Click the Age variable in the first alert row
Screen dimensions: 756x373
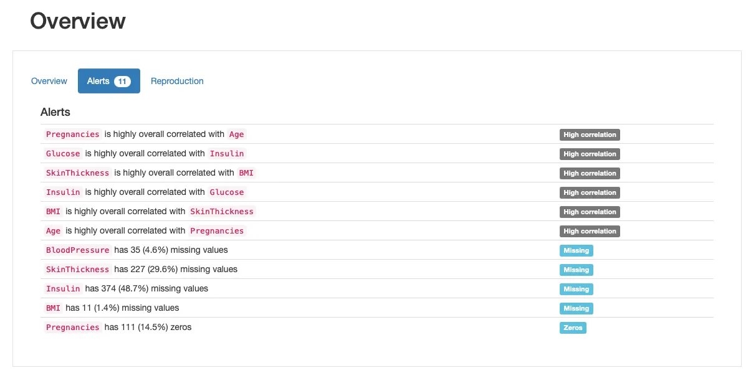coord(236,135)
